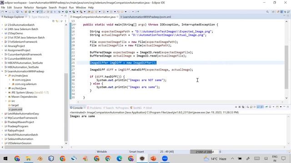Open the Open Console dropdown arrow
The width and height of the screenshot is (291, 163).
pos(281,107)
